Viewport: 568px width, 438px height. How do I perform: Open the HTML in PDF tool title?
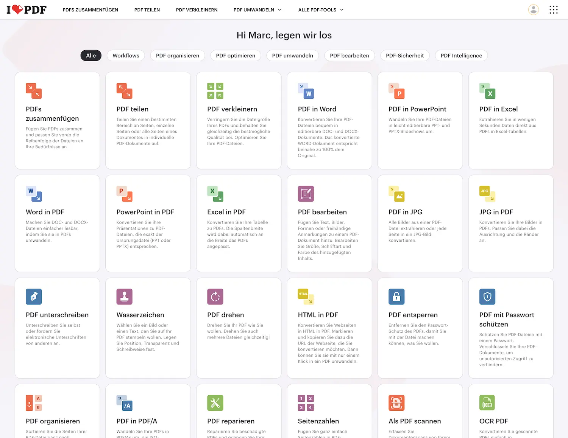pyautogui.click(x=318, y=315)
